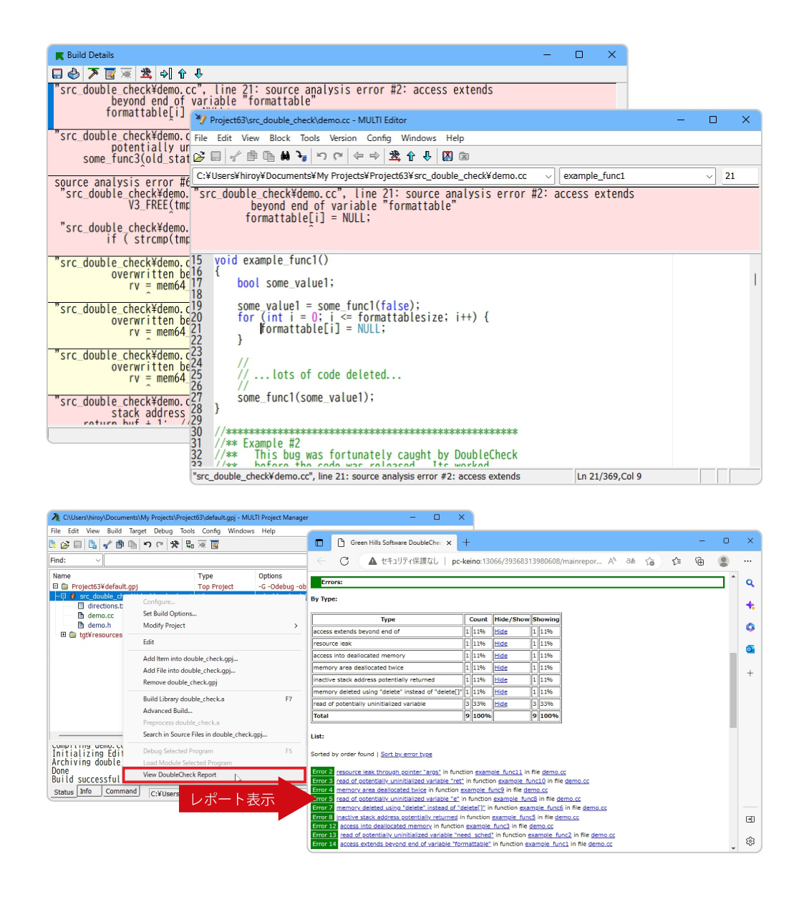Click the build hammer icon in Build Details
This screenshot has height=902, width=809.
tap(93, 74)
